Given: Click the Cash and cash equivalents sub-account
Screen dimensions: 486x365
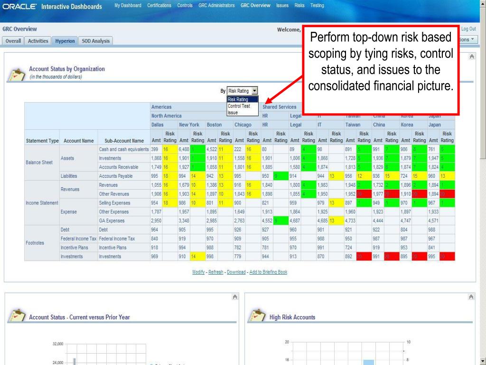Looking at the screenshot, I should click(x=124, y=149).
